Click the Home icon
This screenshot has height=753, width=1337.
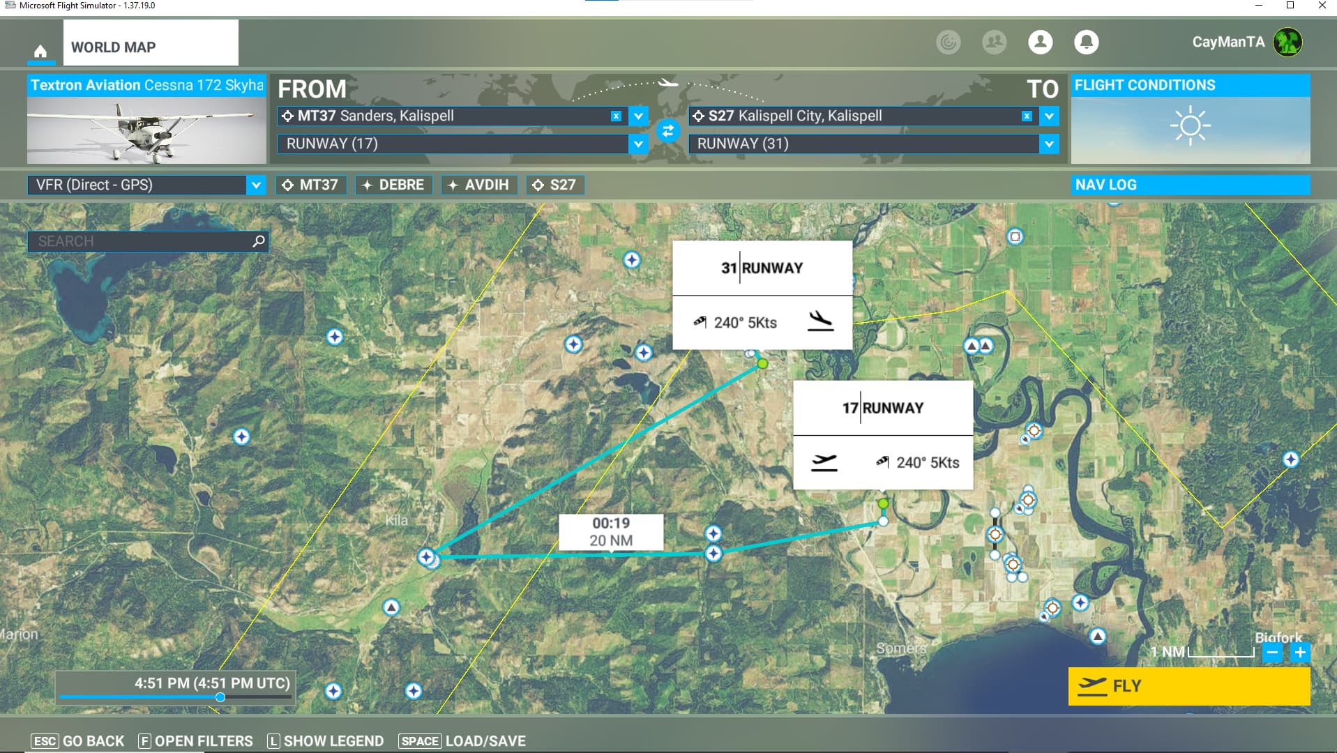click(x=40, y=51)
